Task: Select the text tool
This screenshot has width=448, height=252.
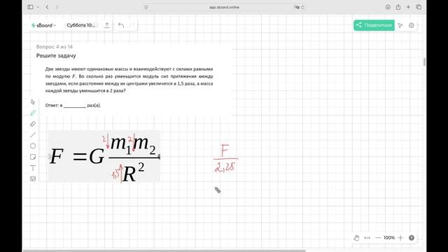Action: [x=33, y=168]
